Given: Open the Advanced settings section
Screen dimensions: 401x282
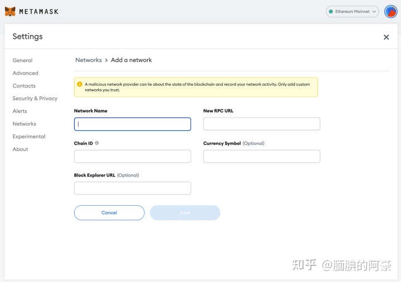Looking at the screenshot, I should [x=26, y=73].
